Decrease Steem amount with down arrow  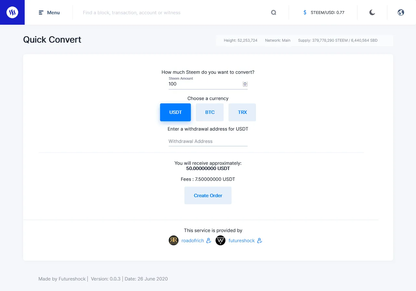tap(245, 86)
